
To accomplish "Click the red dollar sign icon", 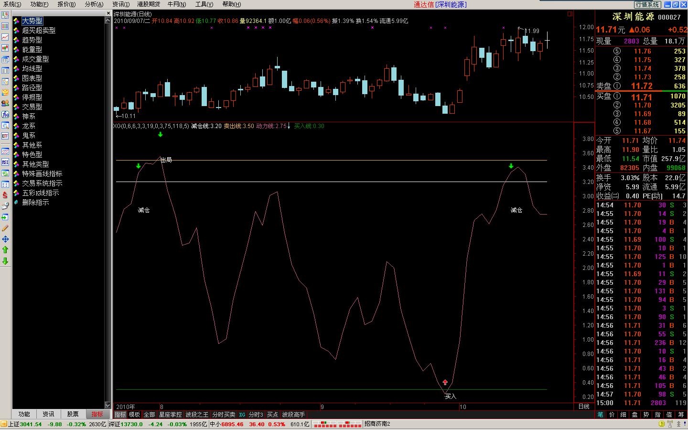I will click(x=5, y=195).
